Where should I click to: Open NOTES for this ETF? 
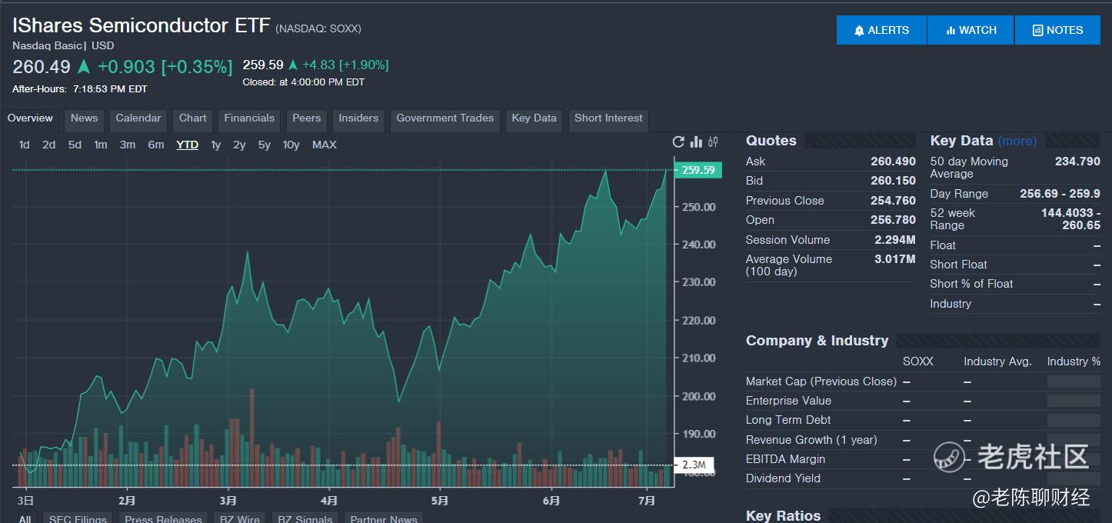[1057, 30]
